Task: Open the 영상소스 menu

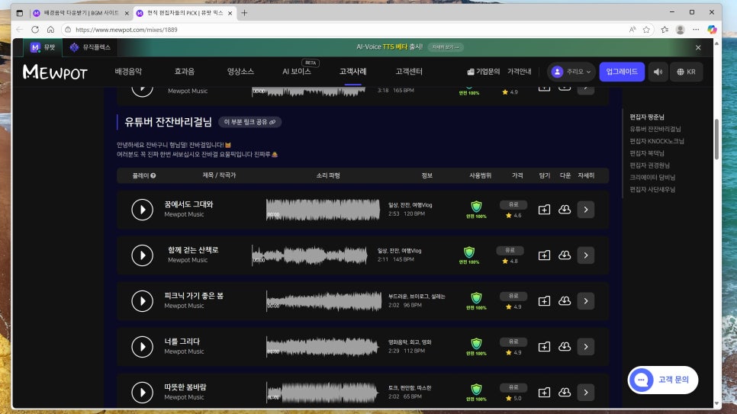Action: [240, 72]
